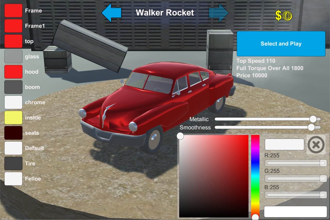Pick the chrome material swatch
The width and height of the screenshot is (330, 220).
click(x=13, y=102)
